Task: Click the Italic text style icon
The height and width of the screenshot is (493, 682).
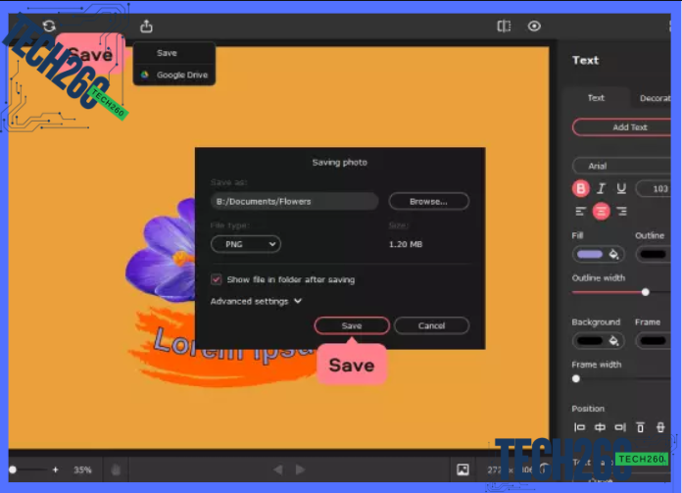Action: click(x=602, y=188)
